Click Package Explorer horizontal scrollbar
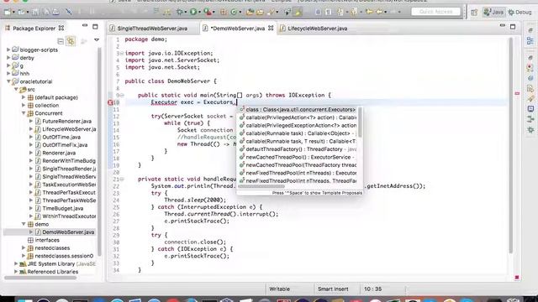 [x=40, y=278]
